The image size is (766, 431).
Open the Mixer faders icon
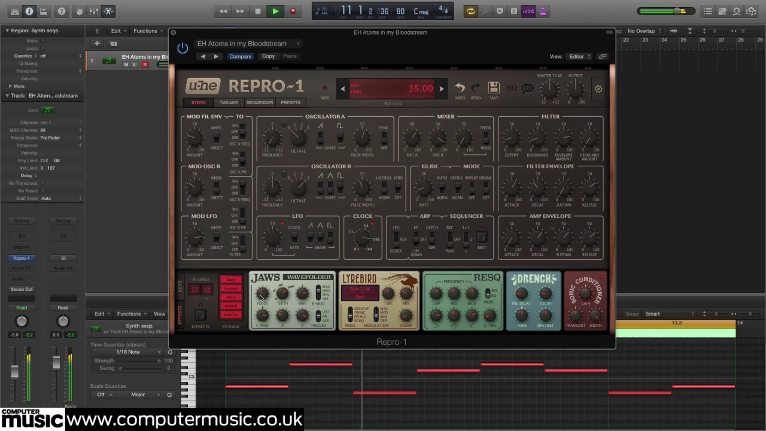(x=94, y=11)
